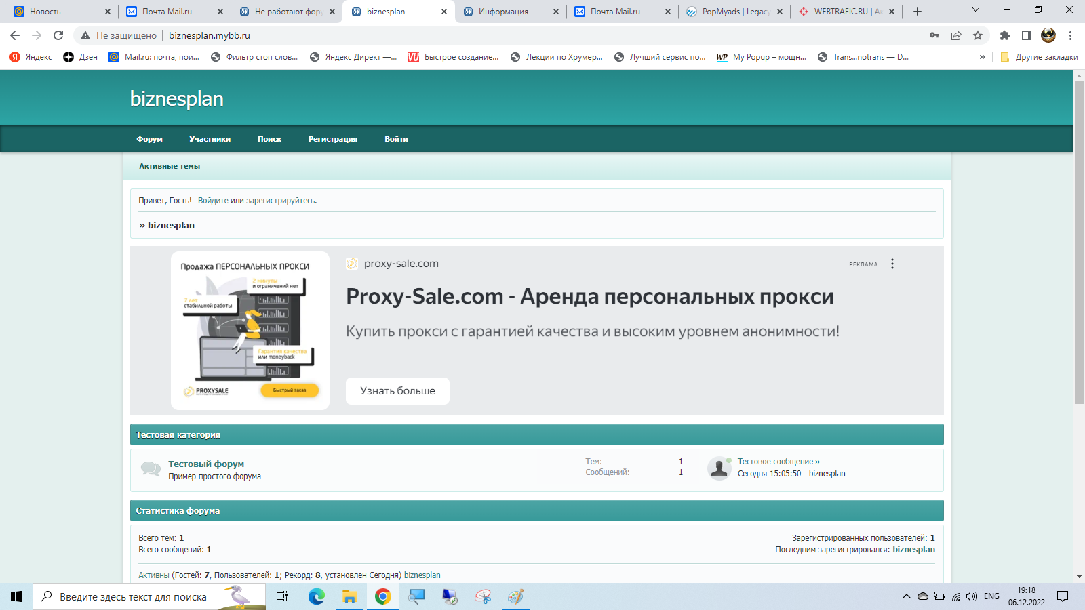The width and height of the screenshot is (1085, 610).
Task: Open the Chrome three-dot menu
Action: tap(1070, 35)
